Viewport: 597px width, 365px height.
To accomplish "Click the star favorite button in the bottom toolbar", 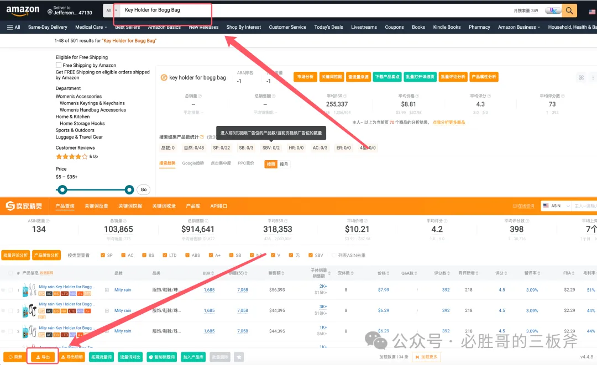I will pos(239,357).
